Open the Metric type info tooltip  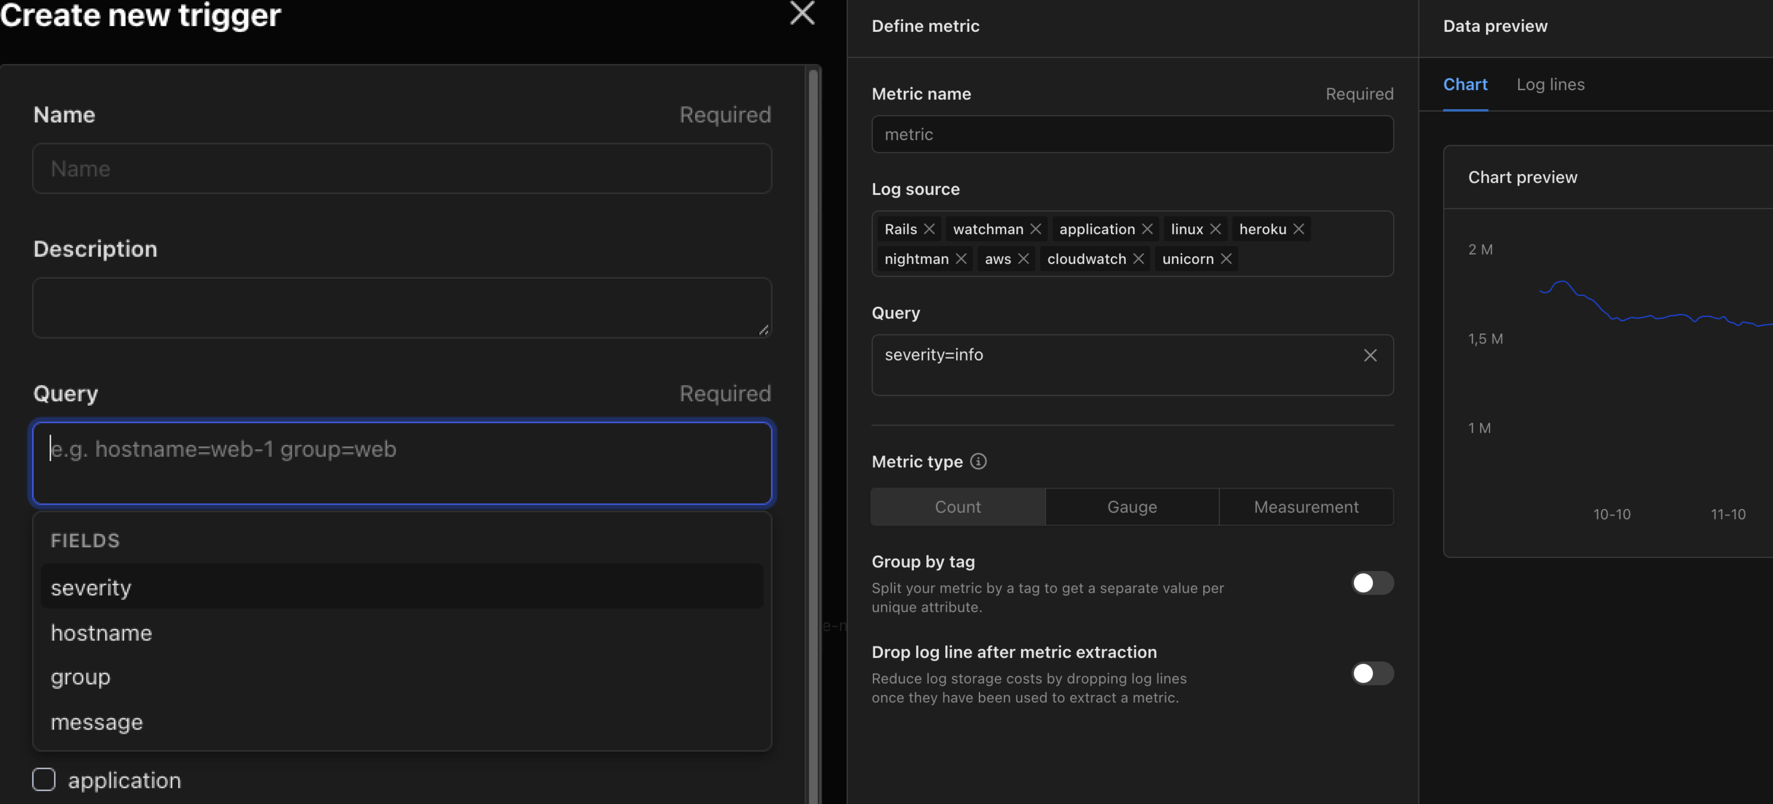coord(978,462)
